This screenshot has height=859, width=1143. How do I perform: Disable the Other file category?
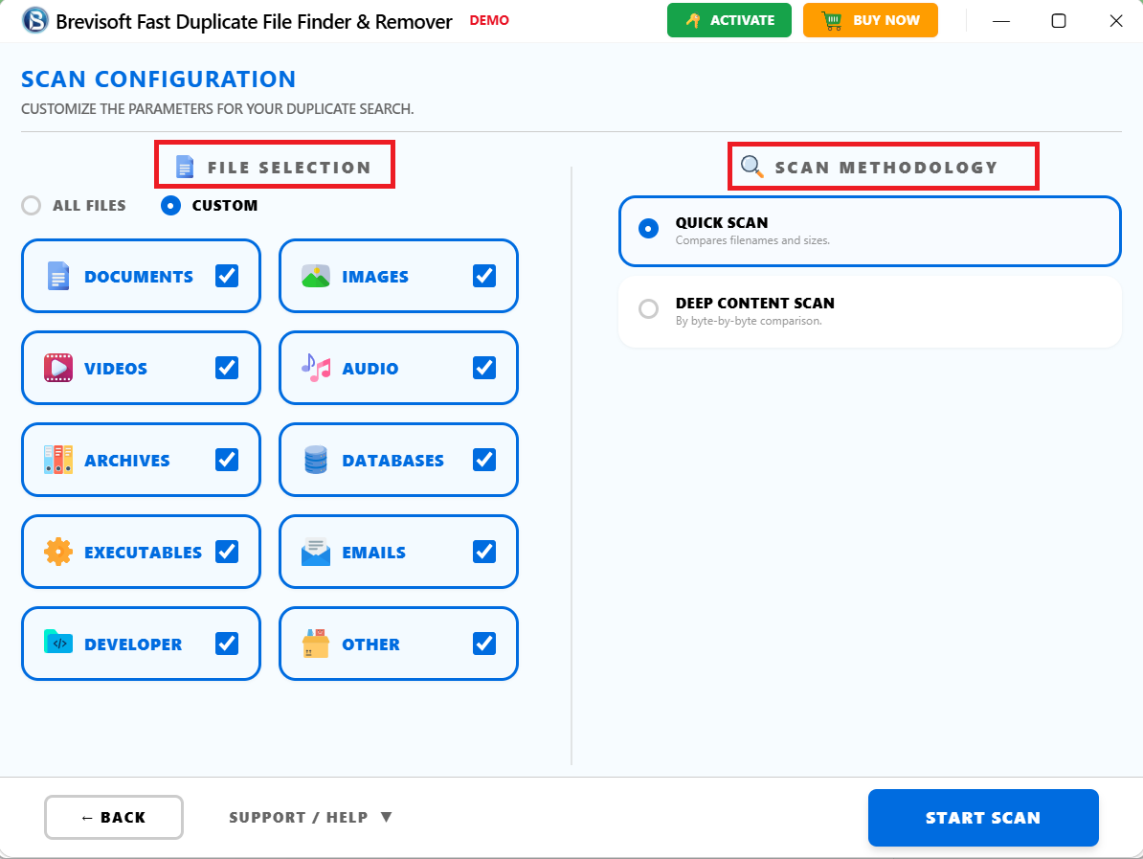tap(484, 644)
